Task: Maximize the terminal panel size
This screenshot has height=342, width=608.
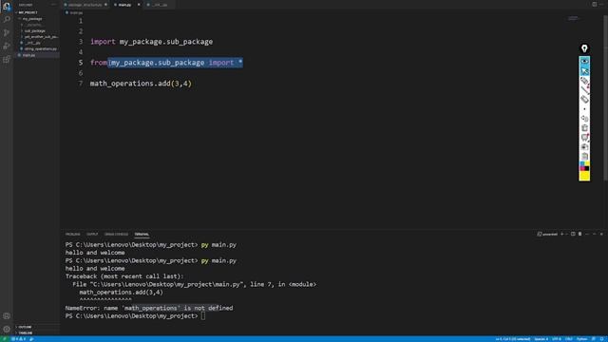Action: point(595,235)
